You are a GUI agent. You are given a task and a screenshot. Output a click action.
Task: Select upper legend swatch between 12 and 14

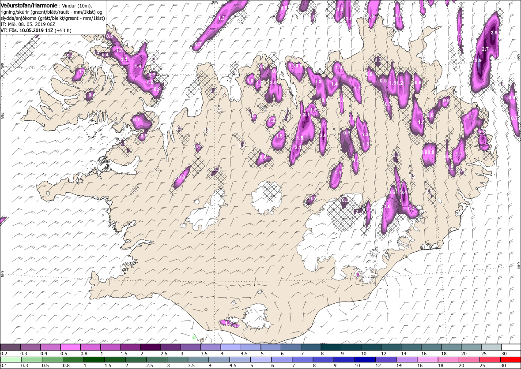[391, 347]
